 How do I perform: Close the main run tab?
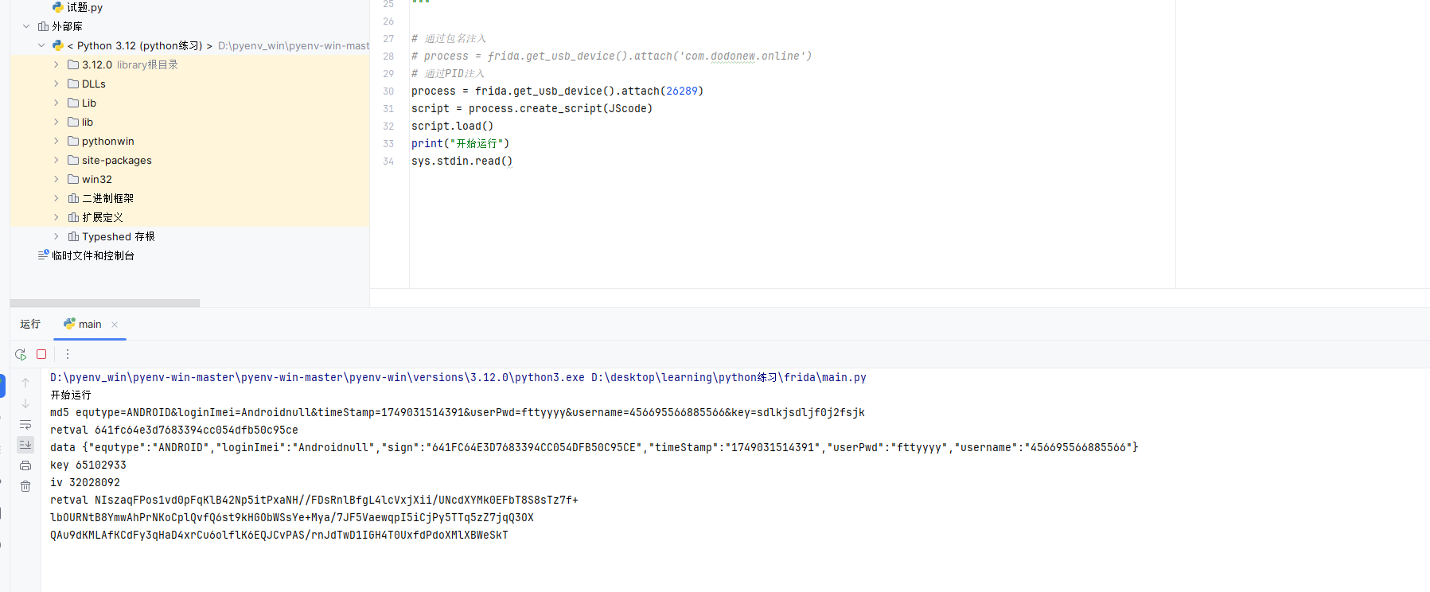coord(115,325)
